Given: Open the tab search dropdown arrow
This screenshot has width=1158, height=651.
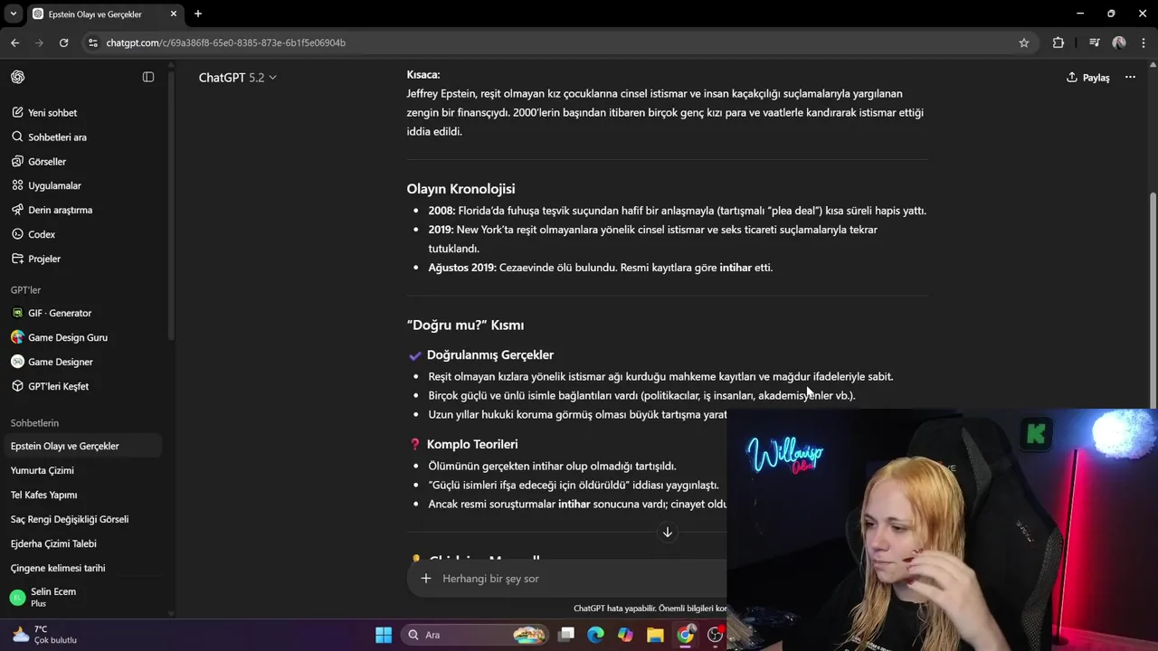Looking at the screenshot, I should [14, 14].
